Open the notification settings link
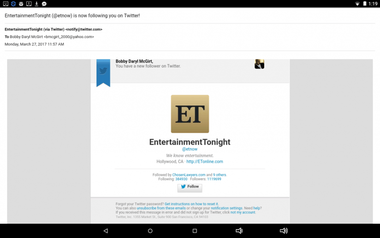This screenshot has height=238, width=380. (226, 208)
